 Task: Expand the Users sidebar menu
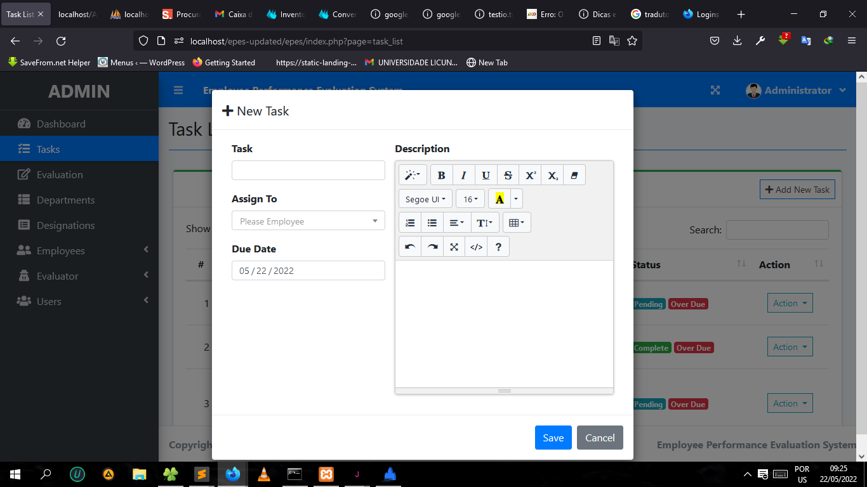[x=79, y=301]
